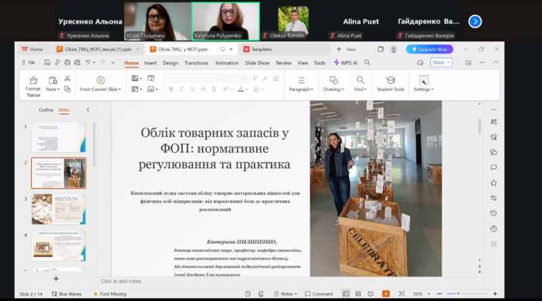The height and width of the screenshot is (301, 542).
Task: Toggle Comment pane in status bar
Action: [318, 294]
